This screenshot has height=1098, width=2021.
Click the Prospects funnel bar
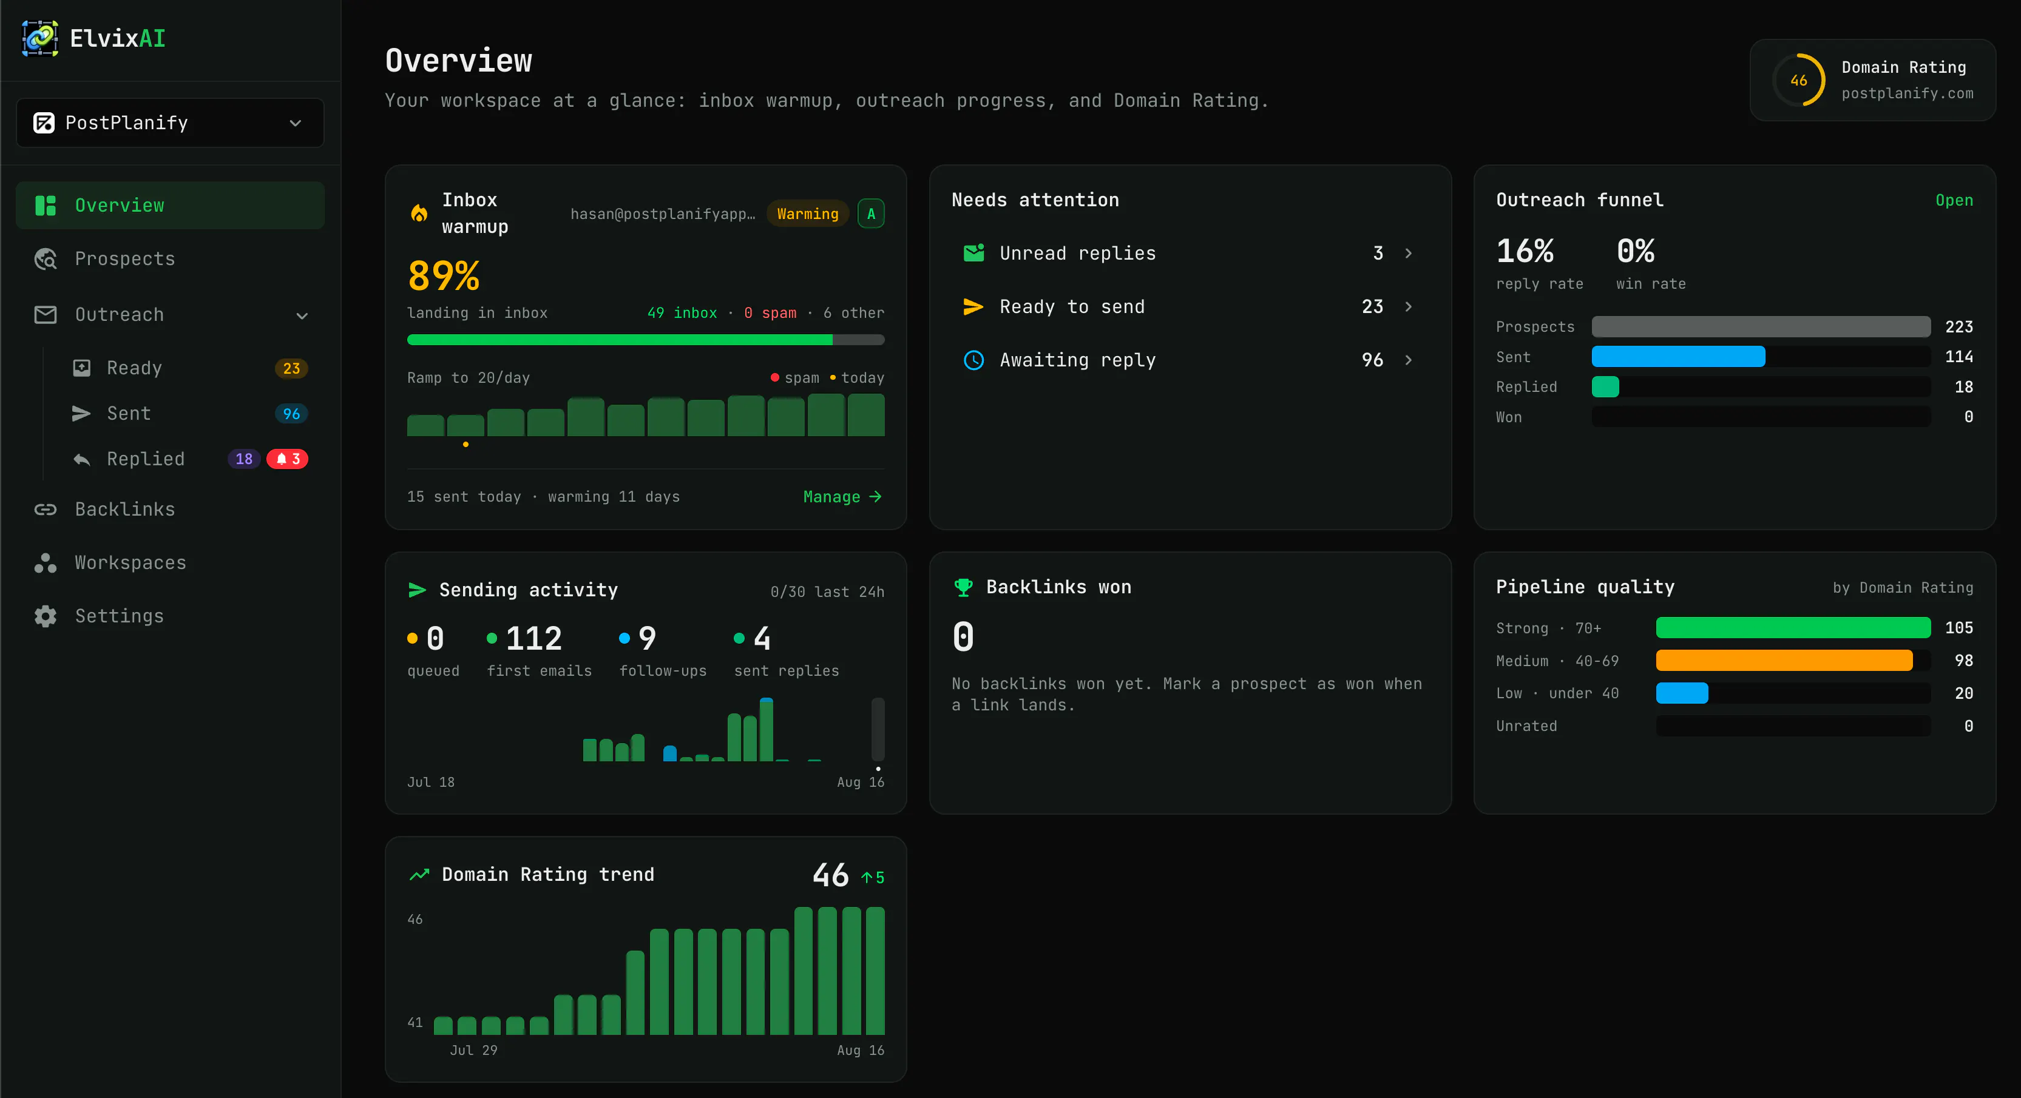pyautogui.click(x=1761, y=327)
